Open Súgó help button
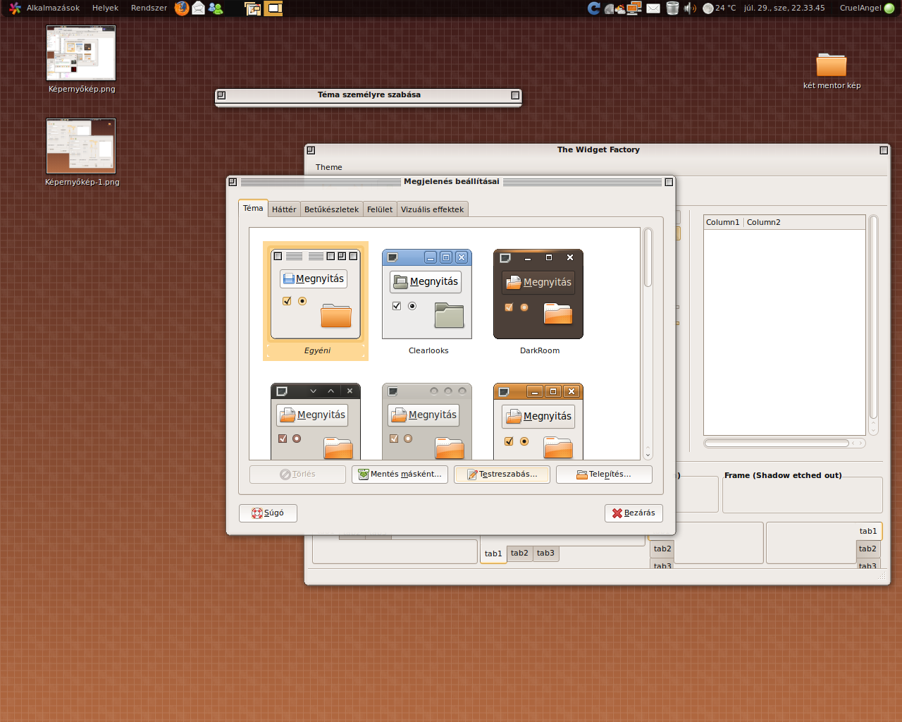This screenshot has width=902, height=722. (x=268, y=513)
